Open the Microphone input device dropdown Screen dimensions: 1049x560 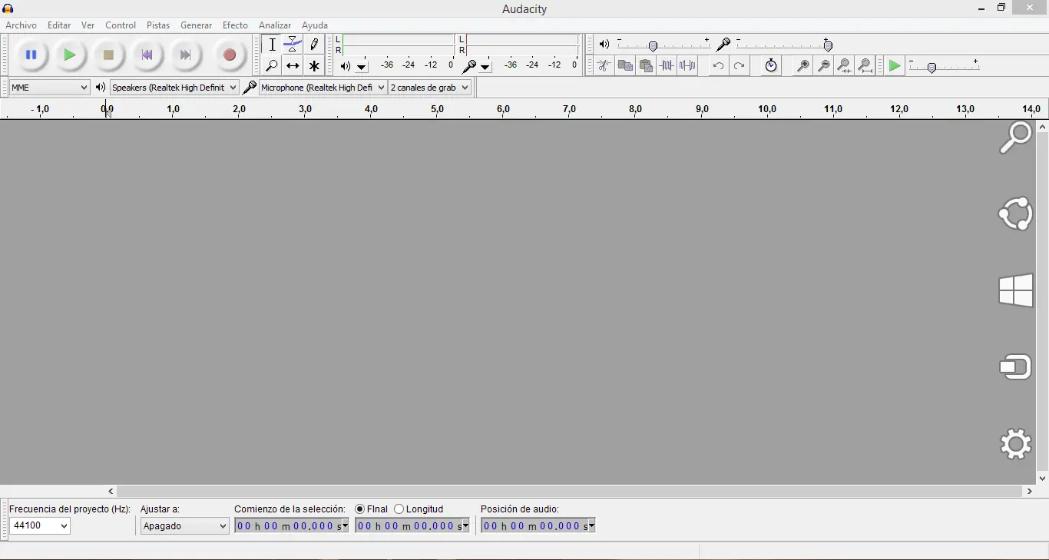point(323,88)
